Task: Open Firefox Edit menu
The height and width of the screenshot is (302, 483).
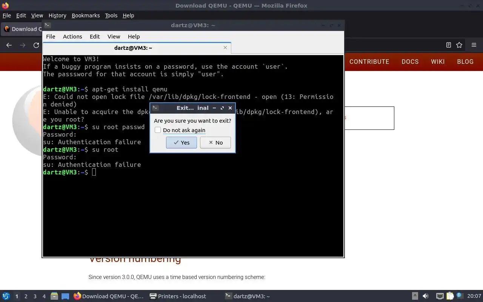Action: click(x=21, y=15)
